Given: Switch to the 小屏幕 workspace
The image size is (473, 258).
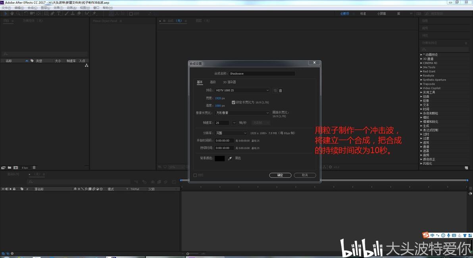Looking at the screenshot, I should [x=381, y=13].
